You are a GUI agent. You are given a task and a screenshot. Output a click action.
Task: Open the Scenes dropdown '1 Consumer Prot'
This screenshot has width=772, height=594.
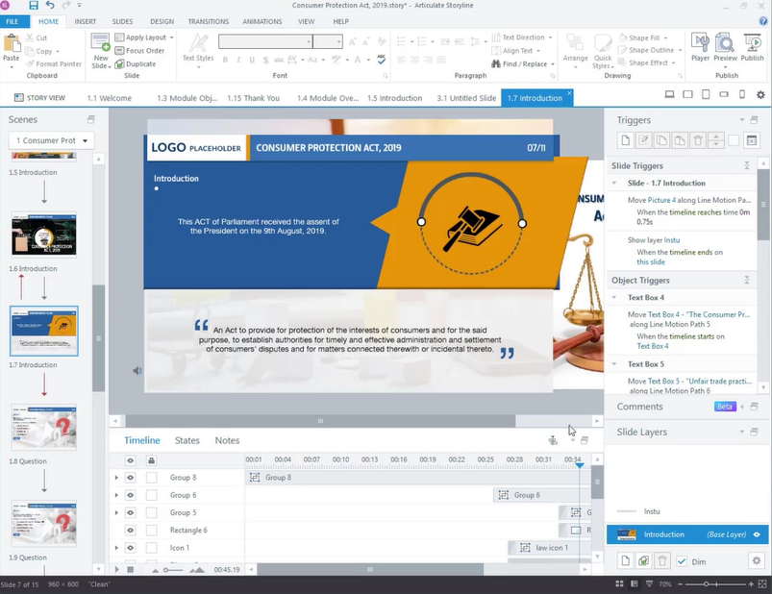pos(51,140)
